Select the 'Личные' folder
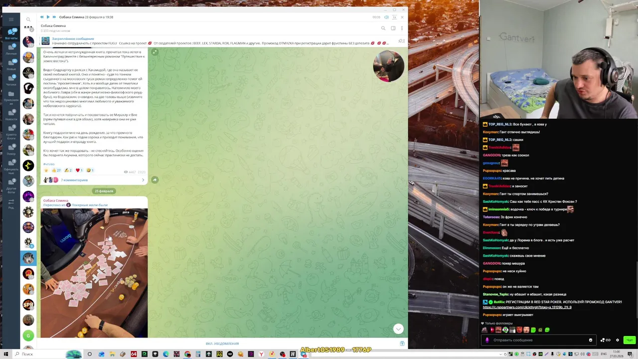 tap(11, 49)
